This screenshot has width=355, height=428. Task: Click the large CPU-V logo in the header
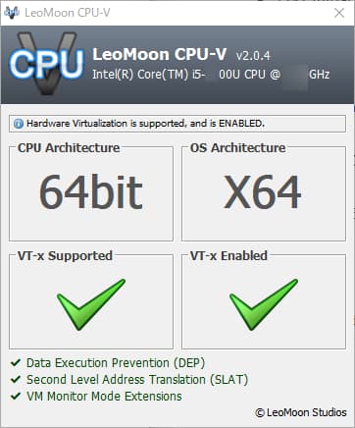click(46, 64)
